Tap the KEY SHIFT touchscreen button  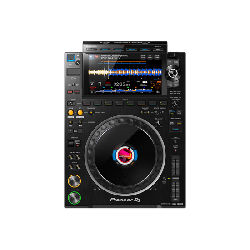[x=150, y=57]
